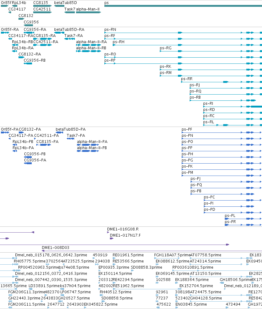Click transcript ps-RO

click(x=110, y=54)
